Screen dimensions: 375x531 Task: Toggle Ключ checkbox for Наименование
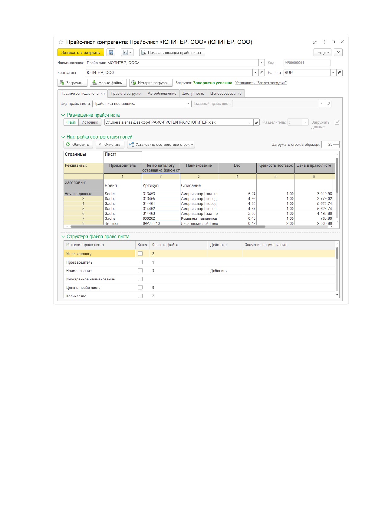[x=140, y=271]
